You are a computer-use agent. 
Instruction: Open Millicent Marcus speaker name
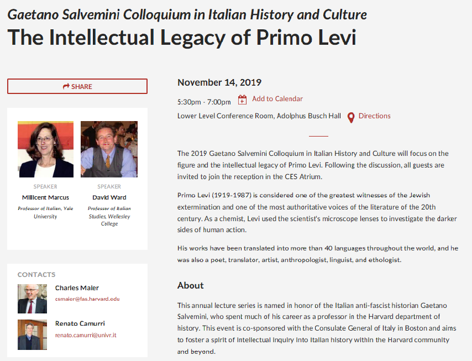pyautogui.click(x=45, y=197)
